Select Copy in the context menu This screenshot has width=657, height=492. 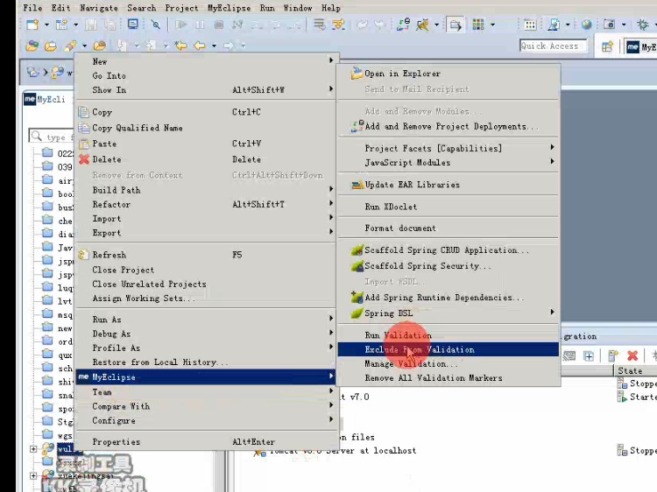[x=206, y=112]
